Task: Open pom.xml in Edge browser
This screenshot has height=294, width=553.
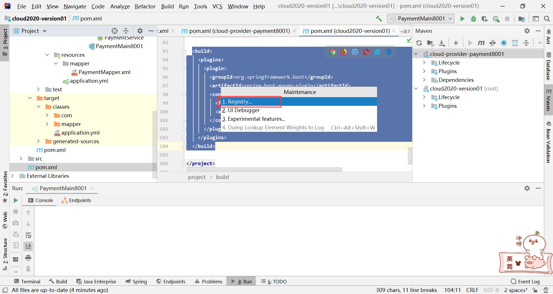Action: click(389, 52)
